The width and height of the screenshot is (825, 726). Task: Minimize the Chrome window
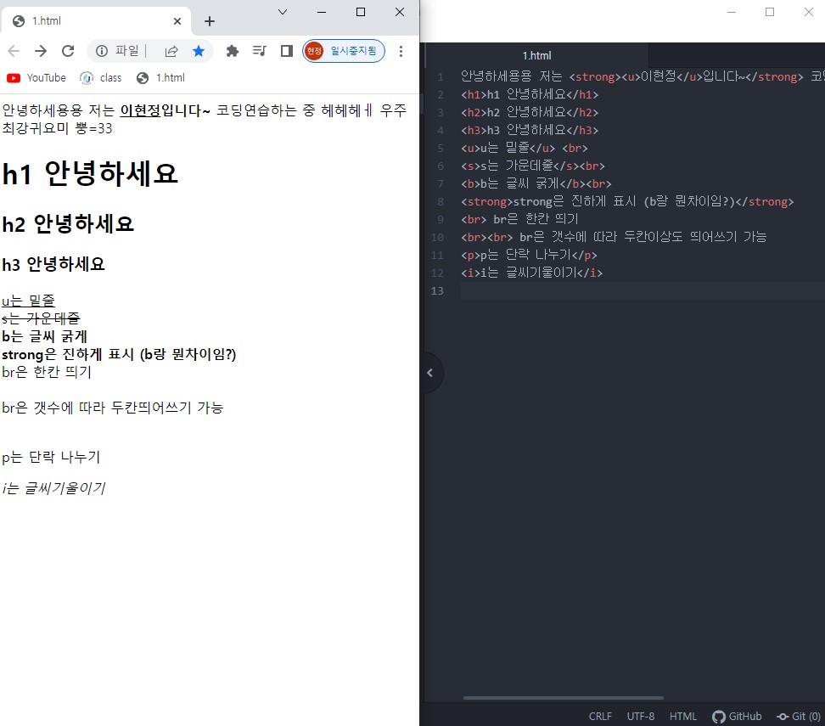click(x=322, y=12)
